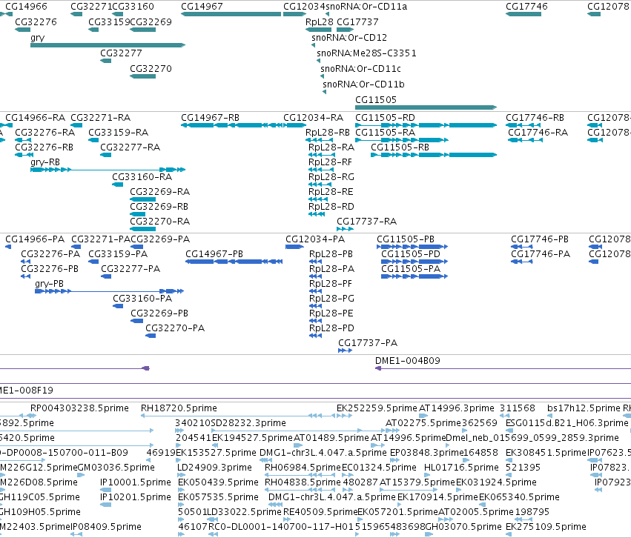Select the RP004303238.5prime EST label
This screenshot has width=631, height=538.
point(79,408)
